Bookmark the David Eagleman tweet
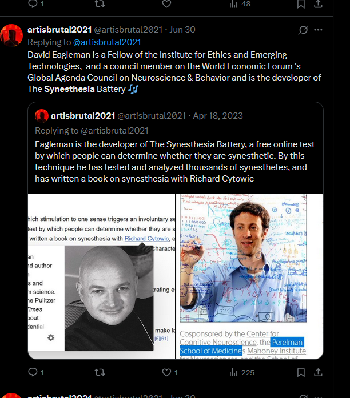350x398 pixels. pyautogui.click(x=301, y=372)
